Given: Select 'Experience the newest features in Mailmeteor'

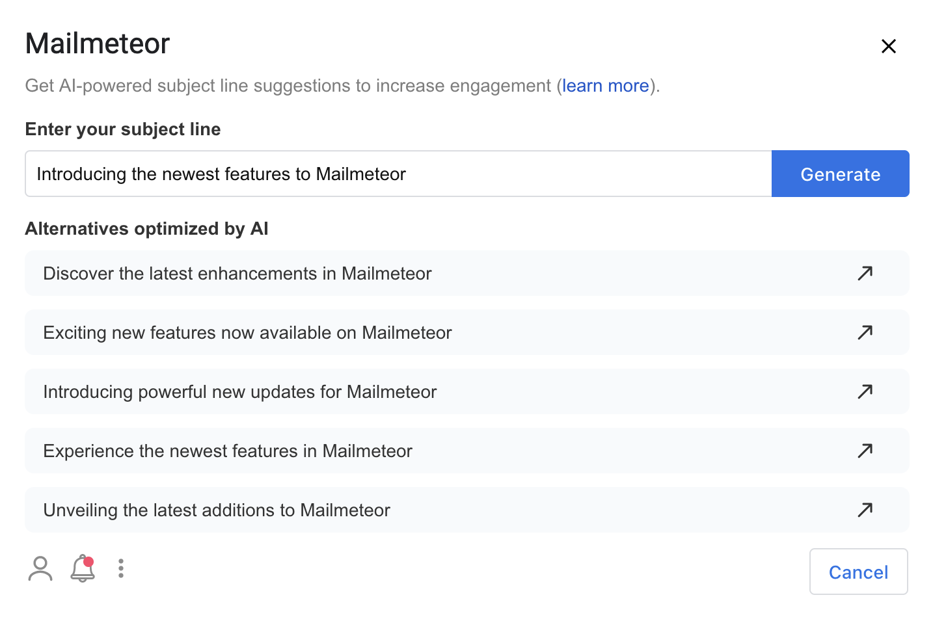Looking at the screenshot, I should [466, 451].
